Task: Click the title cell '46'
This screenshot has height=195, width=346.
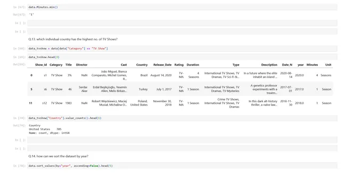Action: click(70, 89)
